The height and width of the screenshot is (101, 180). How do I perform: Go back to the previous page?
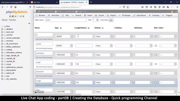3,7
